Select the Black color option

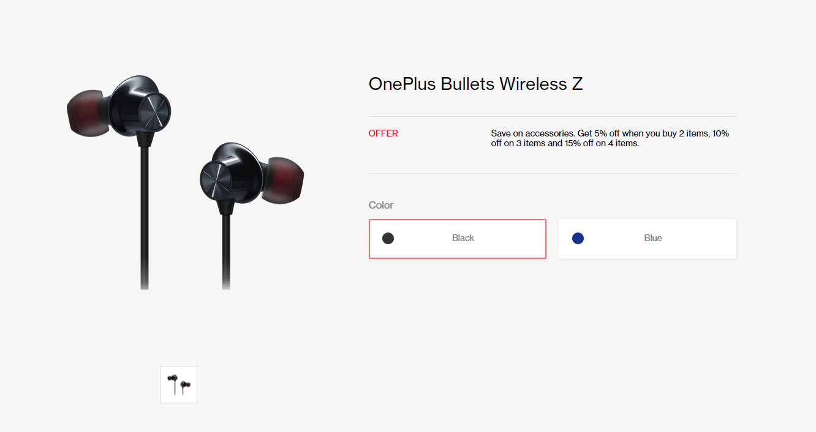click(458, 239)
